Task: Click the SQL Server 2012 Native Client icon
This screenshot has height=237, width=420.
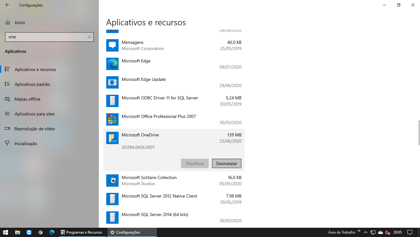Action: (112, 199)
